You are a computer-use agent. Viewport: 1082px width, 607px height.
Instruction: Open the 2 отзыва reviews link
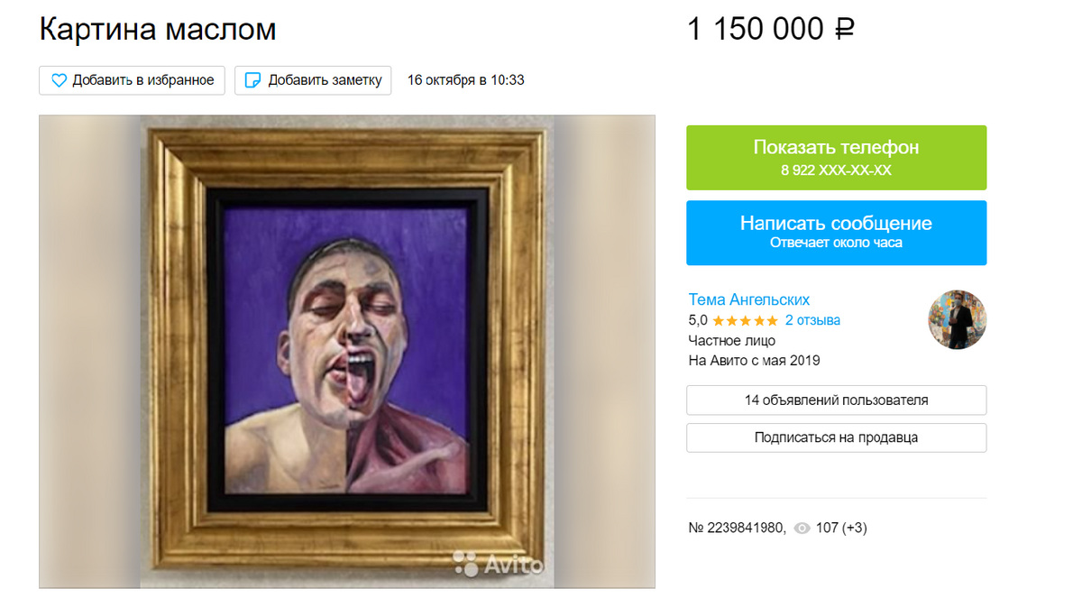[812, 320]
